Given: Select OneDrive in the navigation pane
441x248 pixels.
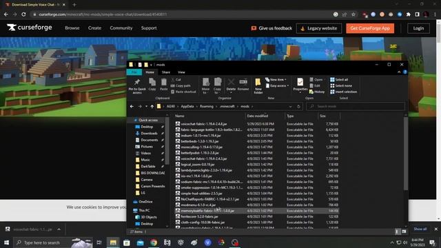Looking at the screenshot, I should coord(145,202).
